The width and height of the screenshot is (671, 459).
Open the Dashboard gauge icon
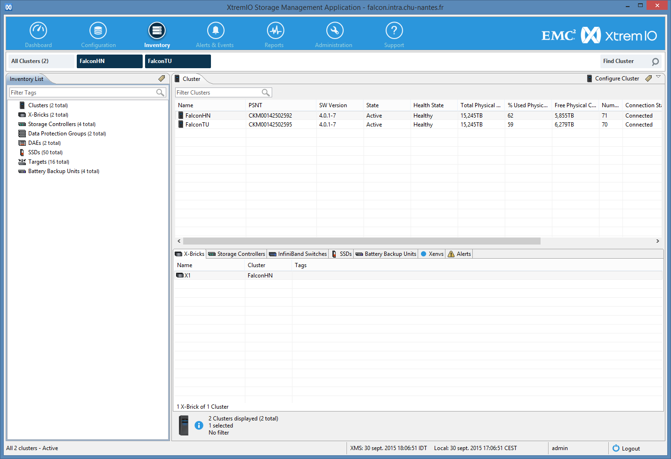pos(38,31)
